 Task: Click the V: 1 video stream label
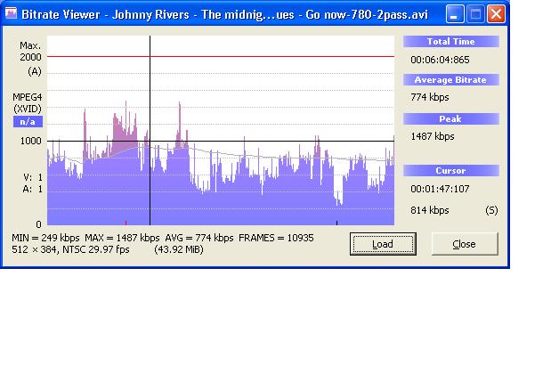coord(33,177)
